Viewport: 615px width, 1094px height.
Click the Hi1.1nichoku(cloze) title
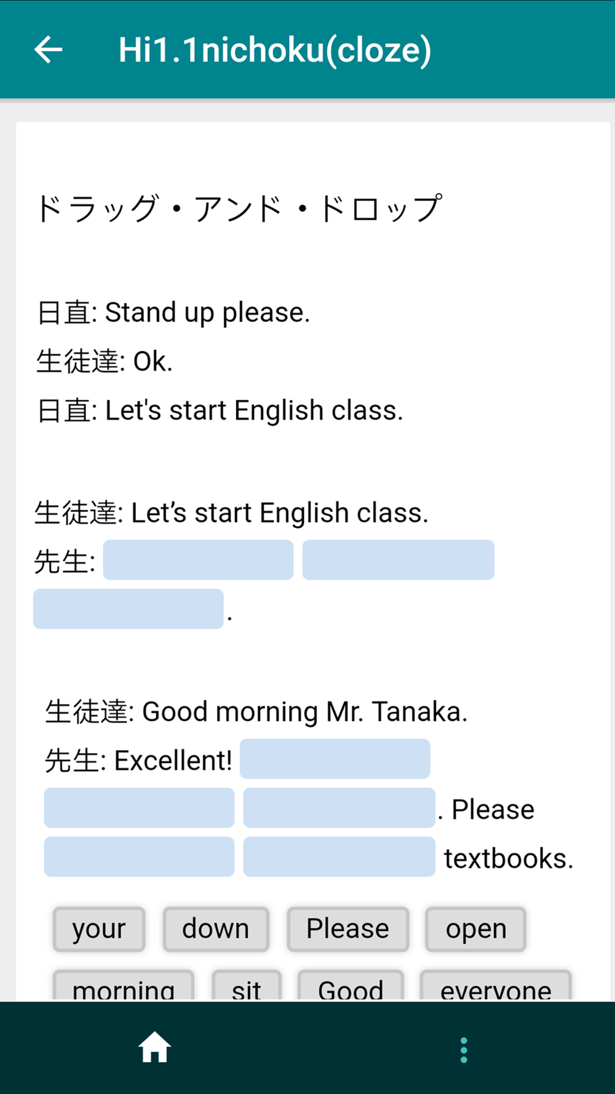[275, 50]
